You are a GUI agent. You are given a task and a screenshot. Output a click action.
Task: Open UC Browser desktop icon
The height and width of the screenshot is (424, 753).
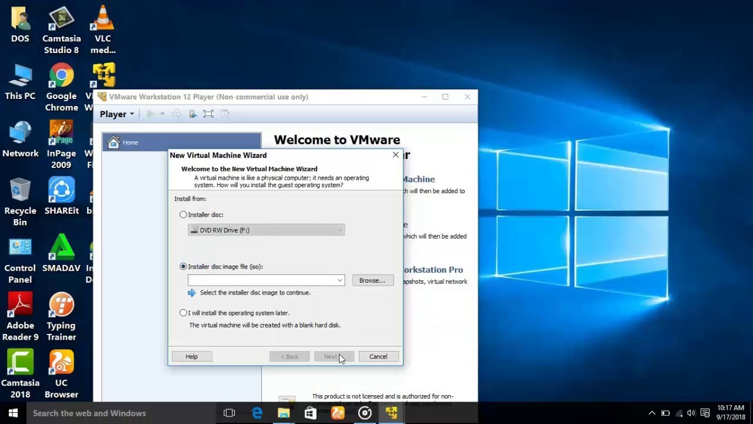point(61,375)
